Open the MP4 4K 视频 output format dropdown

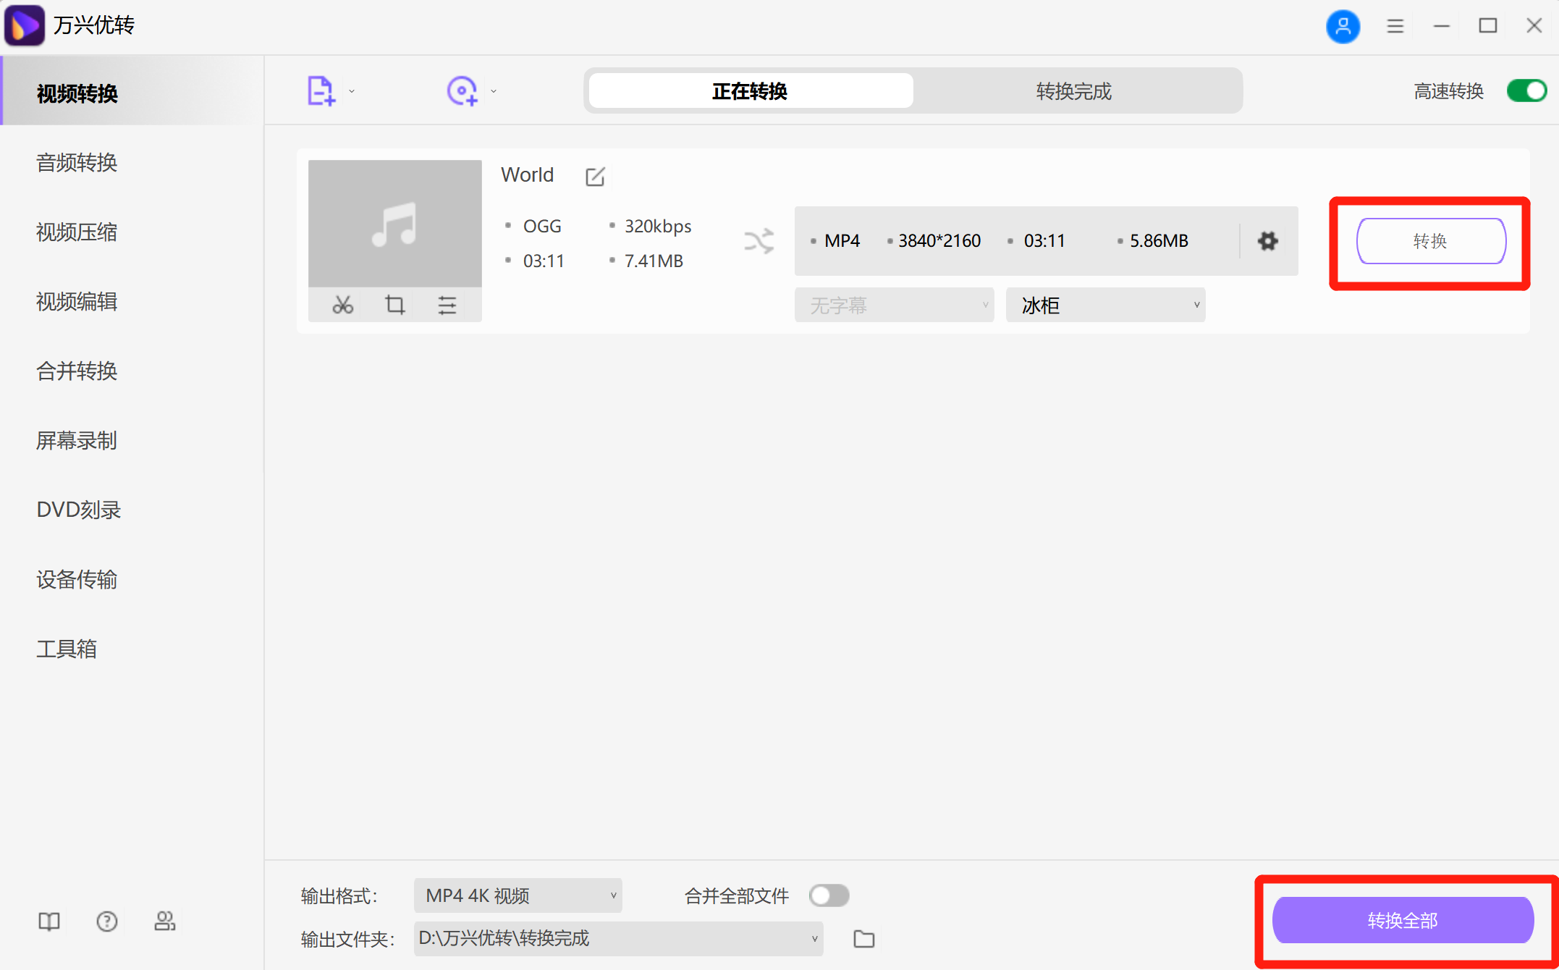517,895
